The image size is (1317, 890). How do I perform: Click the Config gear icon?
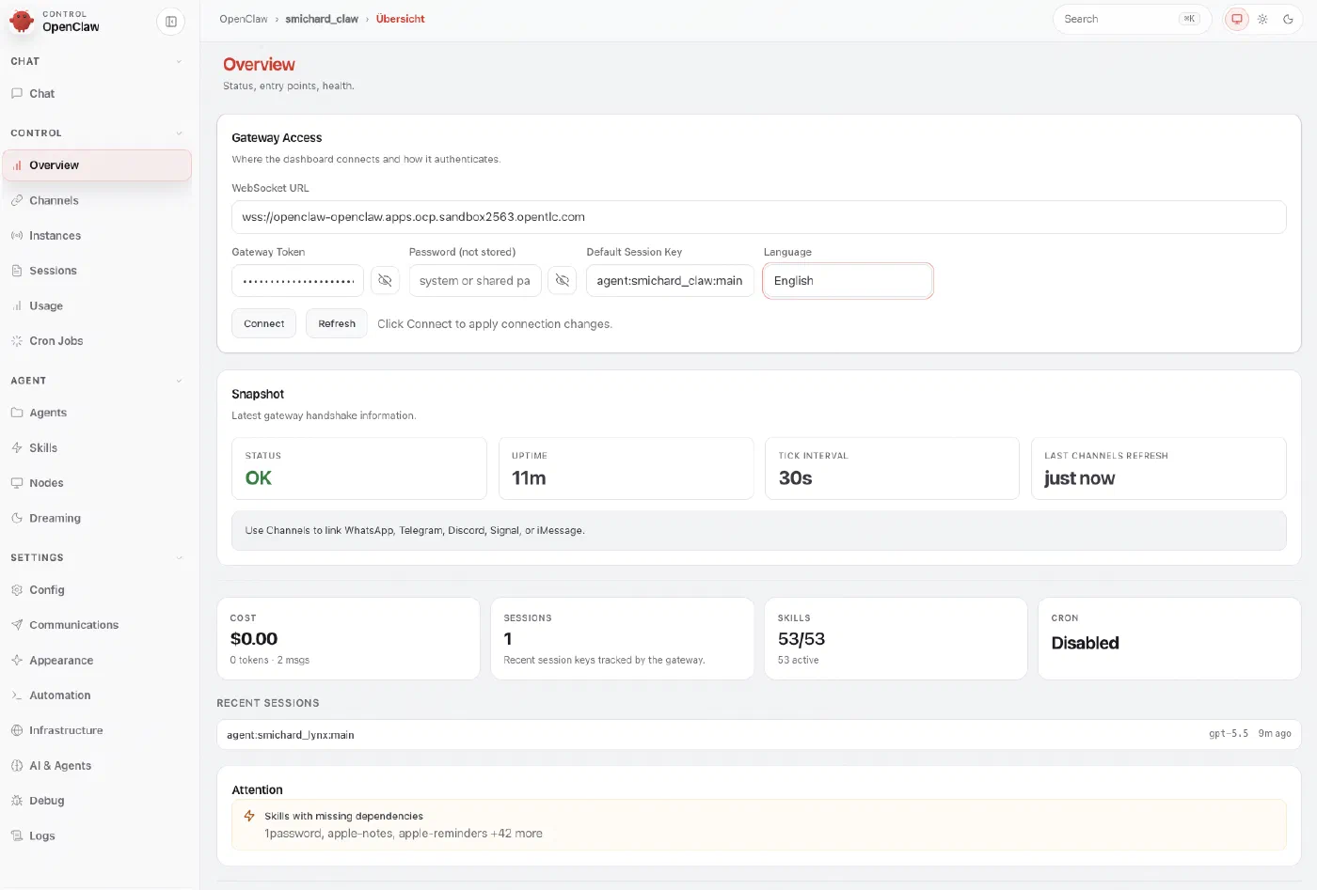pos(17,590)
